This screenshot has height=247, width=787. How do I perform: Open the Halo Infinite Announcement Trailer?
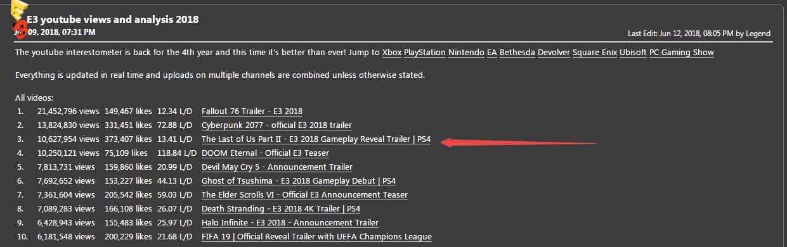tap(290, 223)
